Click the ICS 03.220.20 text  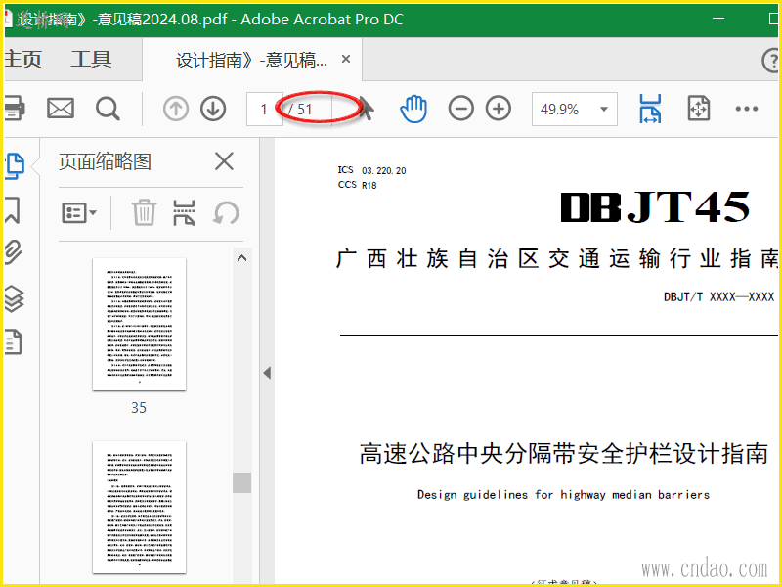coord(372,170)
